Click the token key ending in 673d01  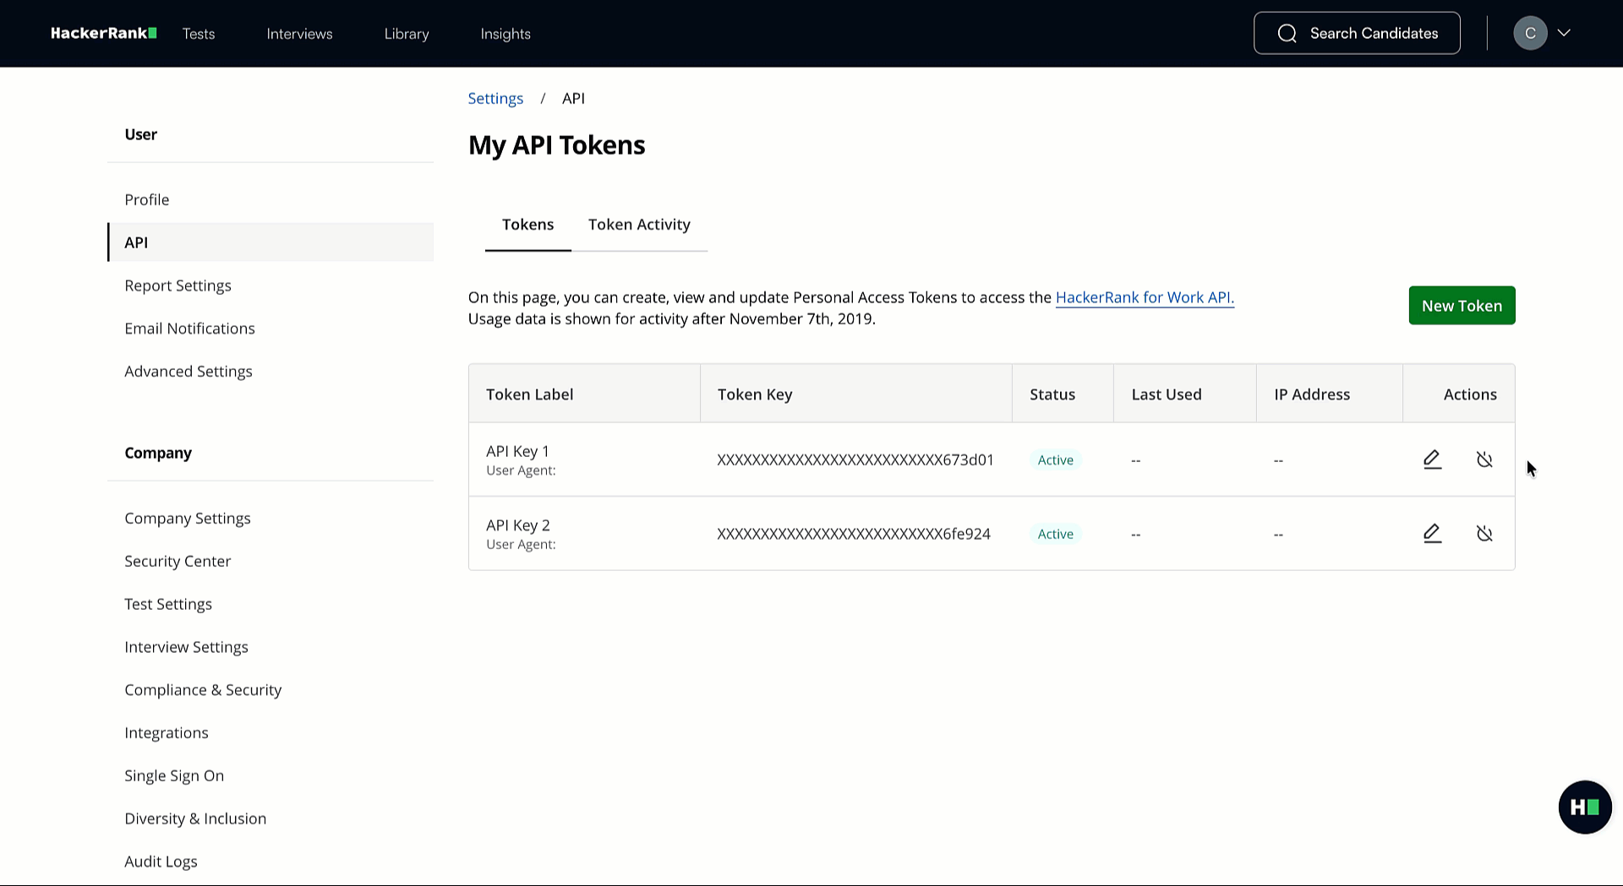[855, 460]
